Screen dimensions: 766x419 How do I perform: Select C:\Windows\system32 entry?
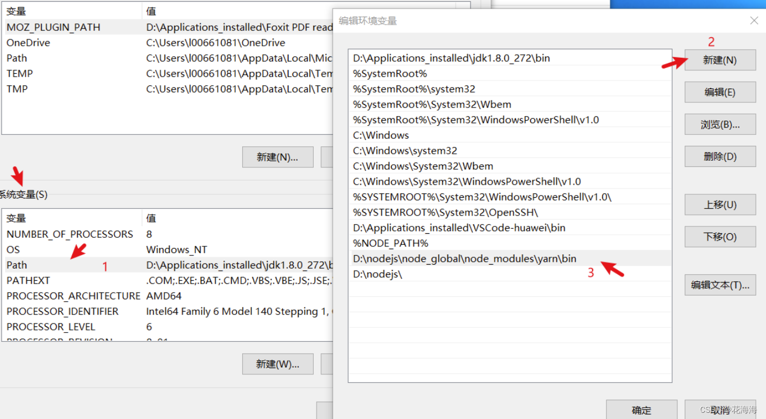click(x=510, y=150)
